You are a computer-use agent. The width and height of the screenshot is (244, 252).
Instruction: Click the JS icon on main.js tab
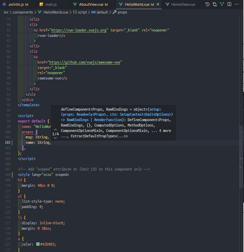click(x=41, y=4)
